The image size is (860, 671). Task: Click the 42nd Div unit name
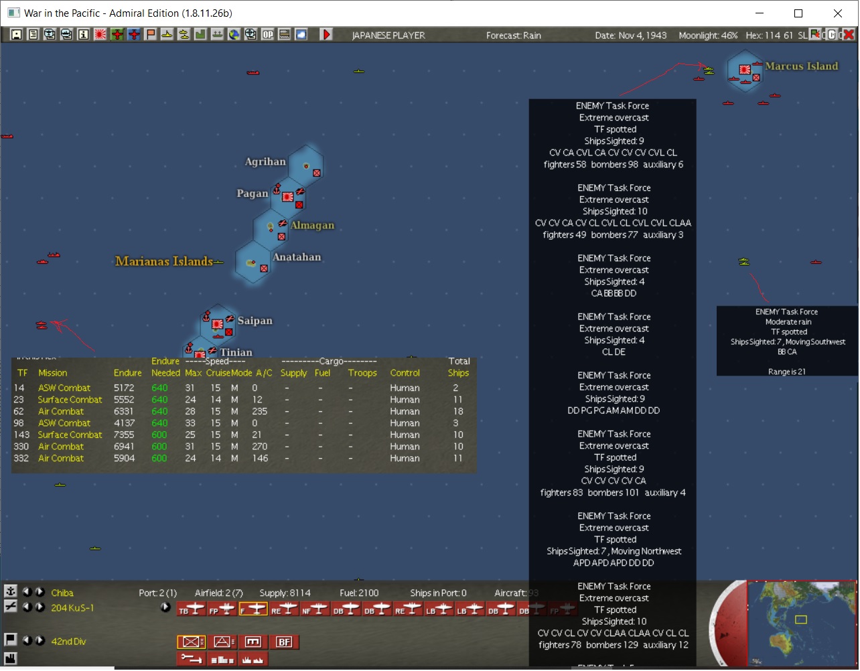coord(68,642)
